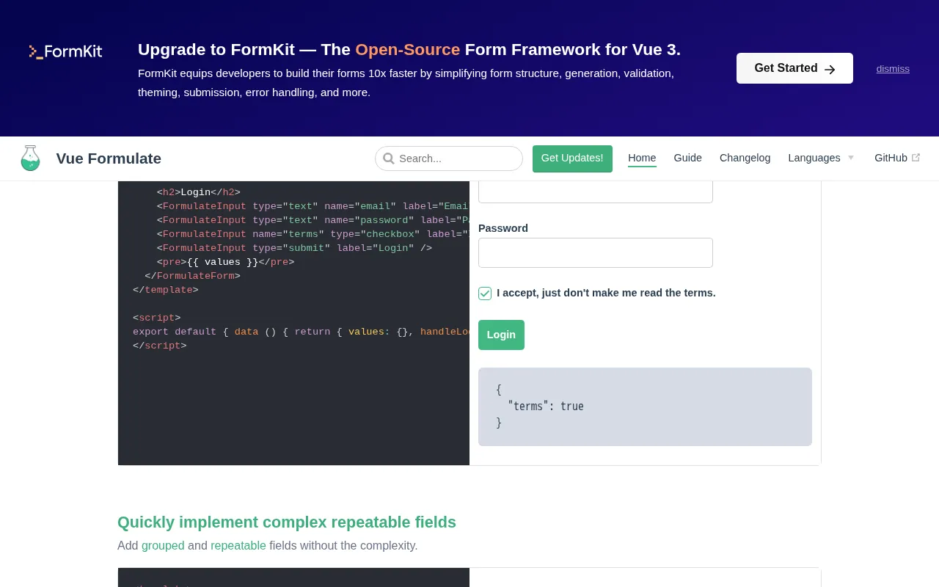Follow the repeatable link

[238, 546]
